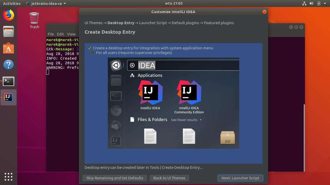This screenshot has height=185, width=330.
Task: Click the jar package icon in preview
Action: point(228,137)
